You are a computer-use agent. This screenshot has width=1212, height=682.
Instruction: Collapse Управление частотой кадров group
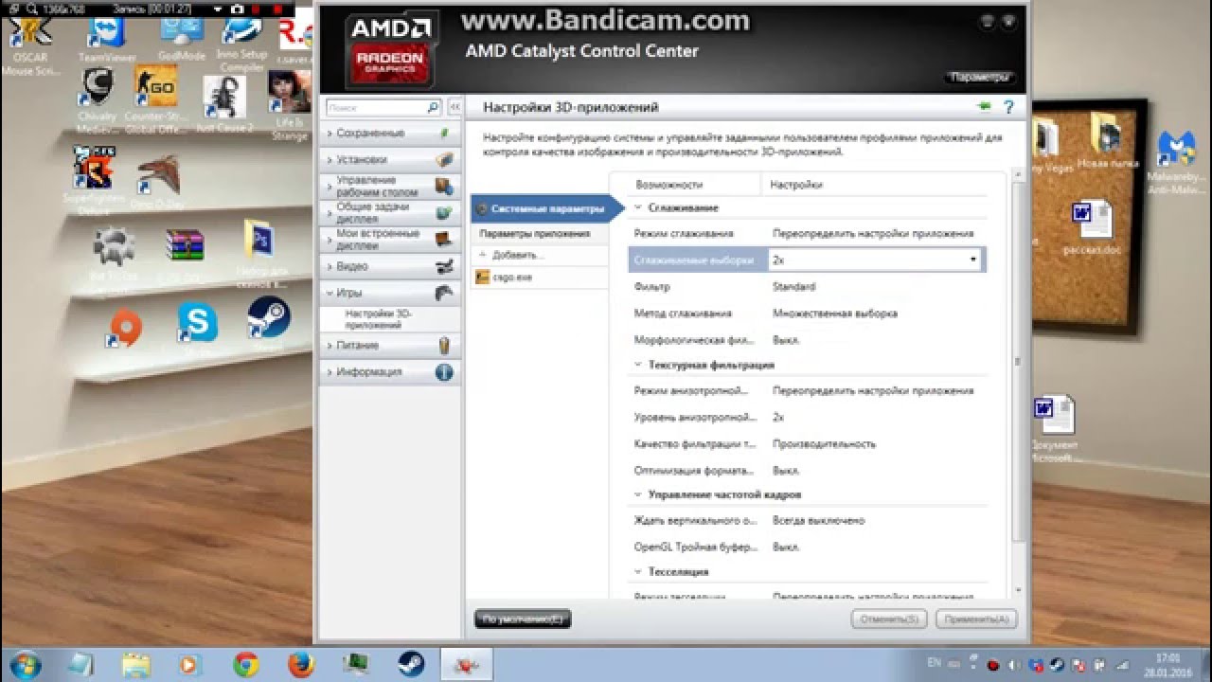(638, 494)
